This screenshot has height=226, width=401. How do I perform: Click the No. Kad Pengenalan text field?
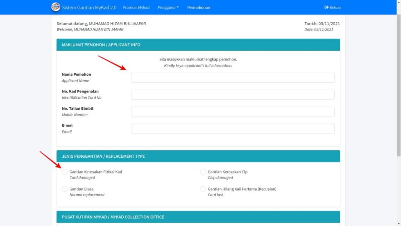point(233,95)
